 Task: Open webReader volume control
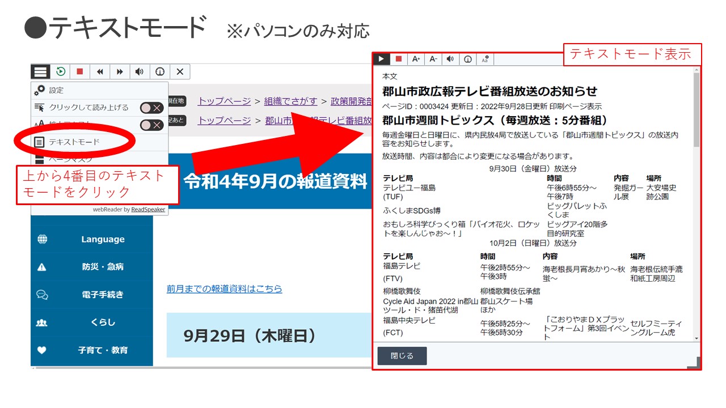(x=140, y=72)
